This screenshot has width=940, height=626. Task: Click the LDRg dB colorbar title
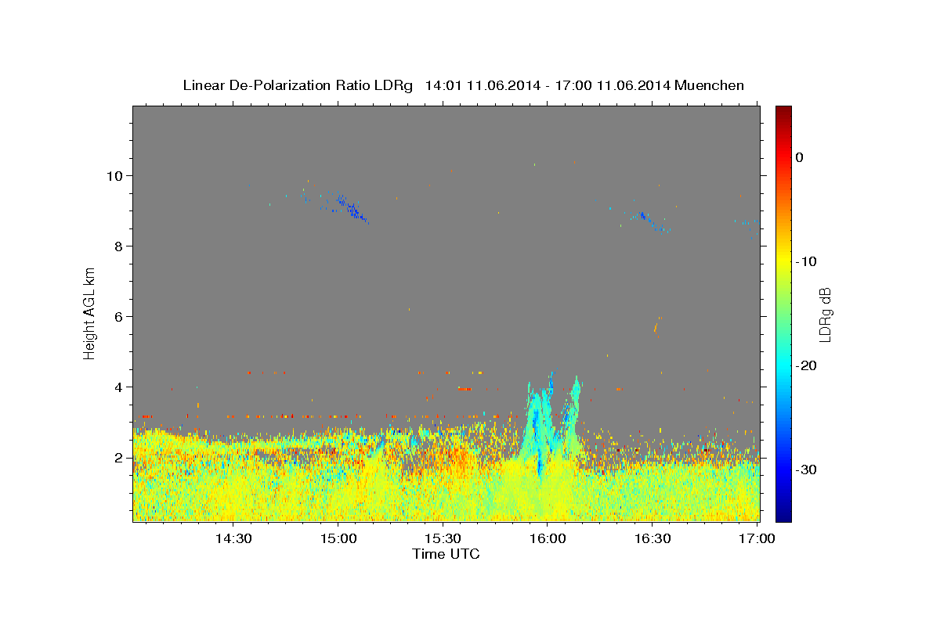click(825, 313)
